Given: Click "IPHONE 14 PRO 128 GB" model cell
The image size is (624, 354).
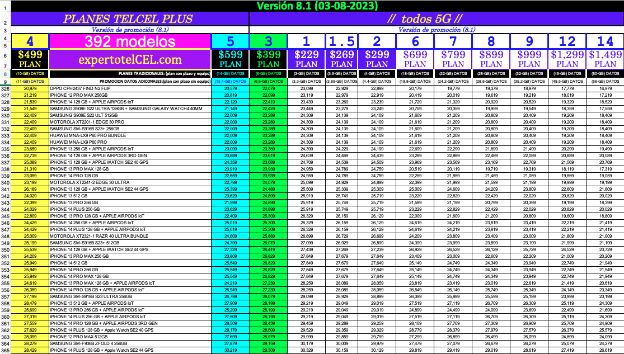Looking at the screenshot, I should (x=130, y=176).
